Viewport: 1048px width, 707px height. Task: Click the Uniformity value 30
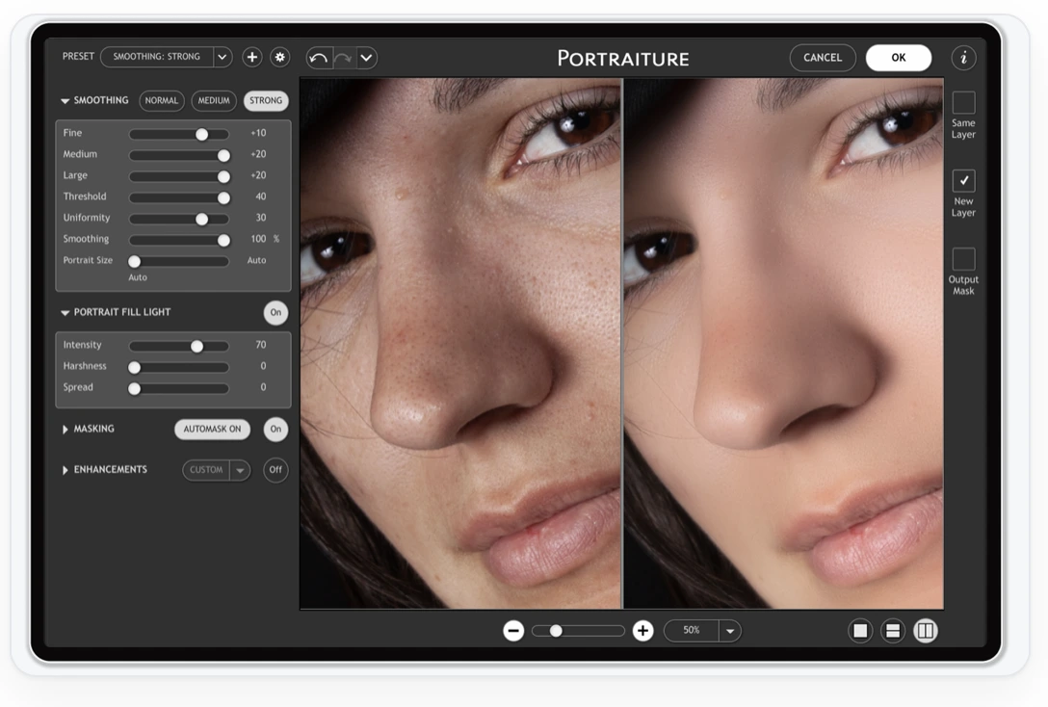click(x=261, y=218)
